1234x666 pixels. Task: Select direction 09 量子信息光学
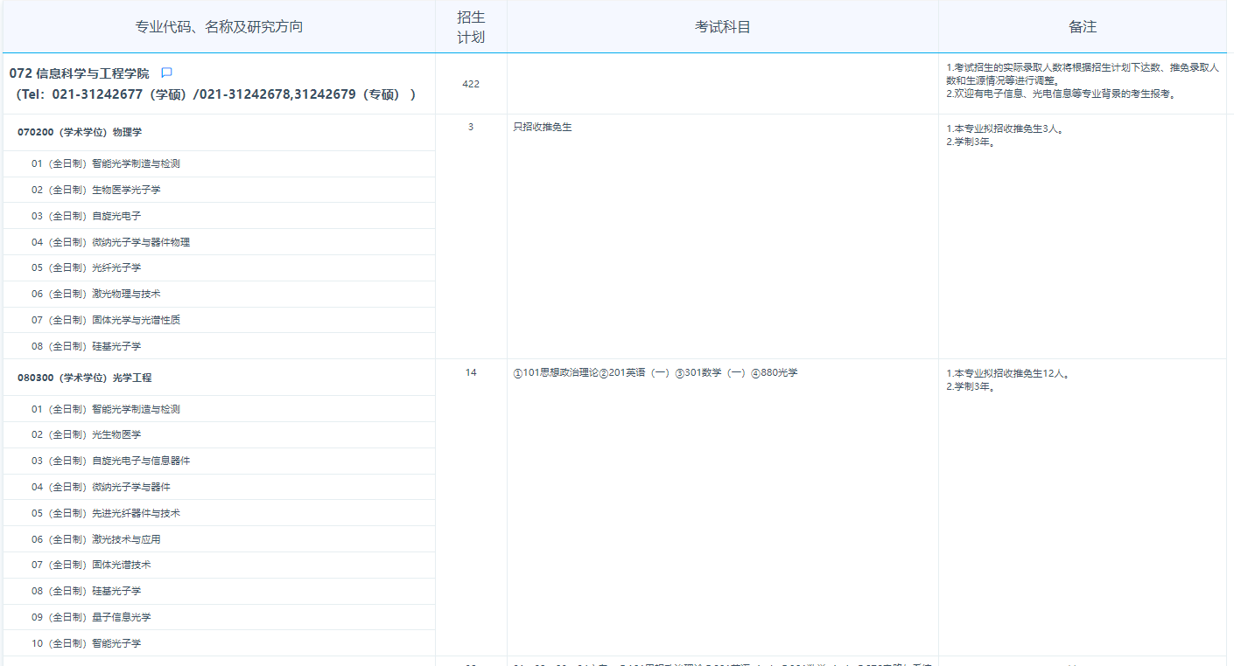tap(91, 617)
